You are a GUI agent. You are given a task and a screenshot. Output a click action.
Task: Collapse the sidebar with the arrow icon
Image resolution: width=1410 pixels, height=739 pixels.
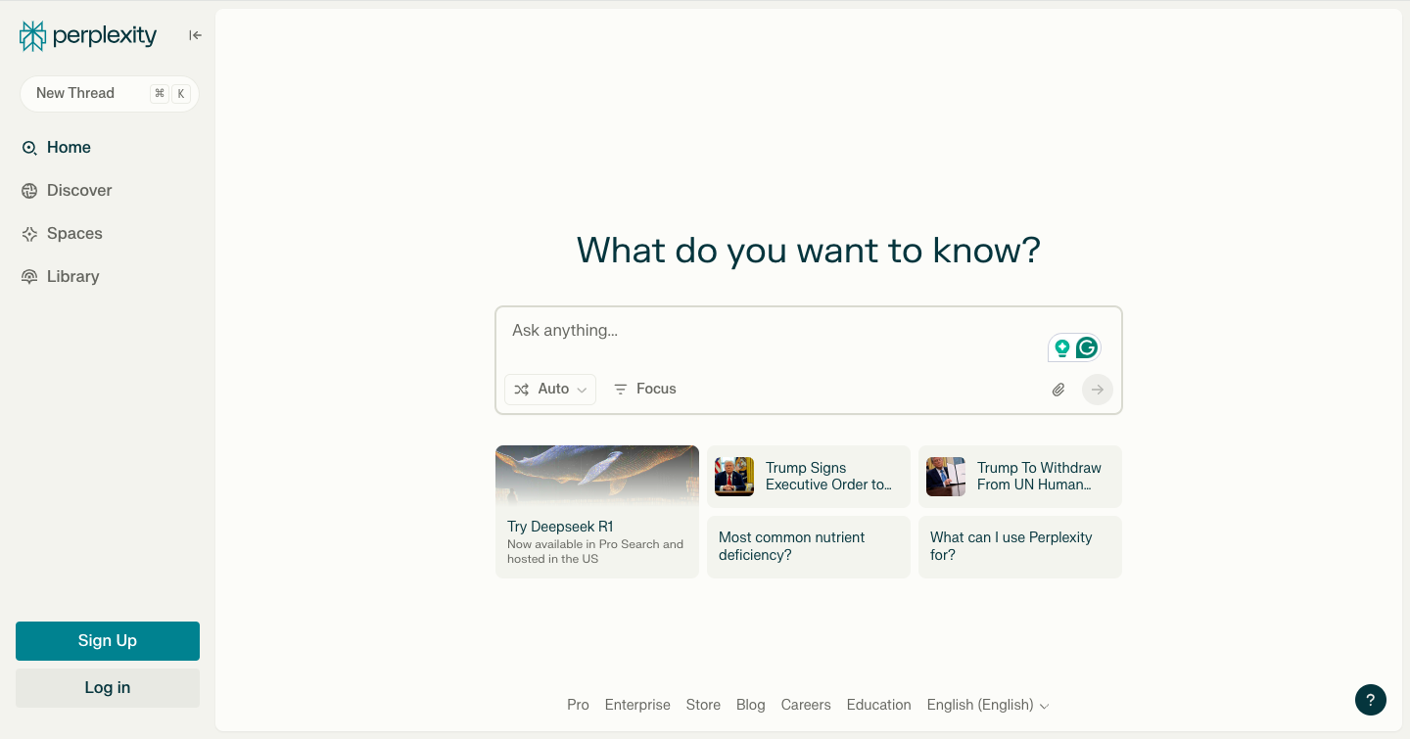[195, 36]
